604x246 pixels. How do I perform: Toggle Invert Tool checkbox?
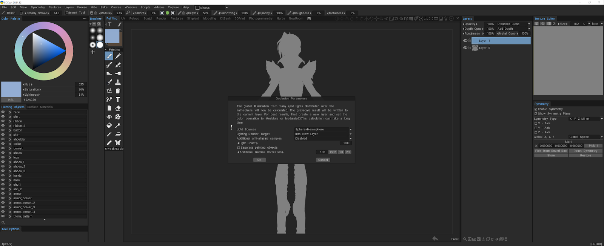pos(67,13)
